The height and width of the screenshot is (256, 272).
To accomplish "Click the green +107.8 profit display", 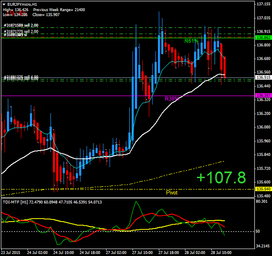I will [221, 177].
